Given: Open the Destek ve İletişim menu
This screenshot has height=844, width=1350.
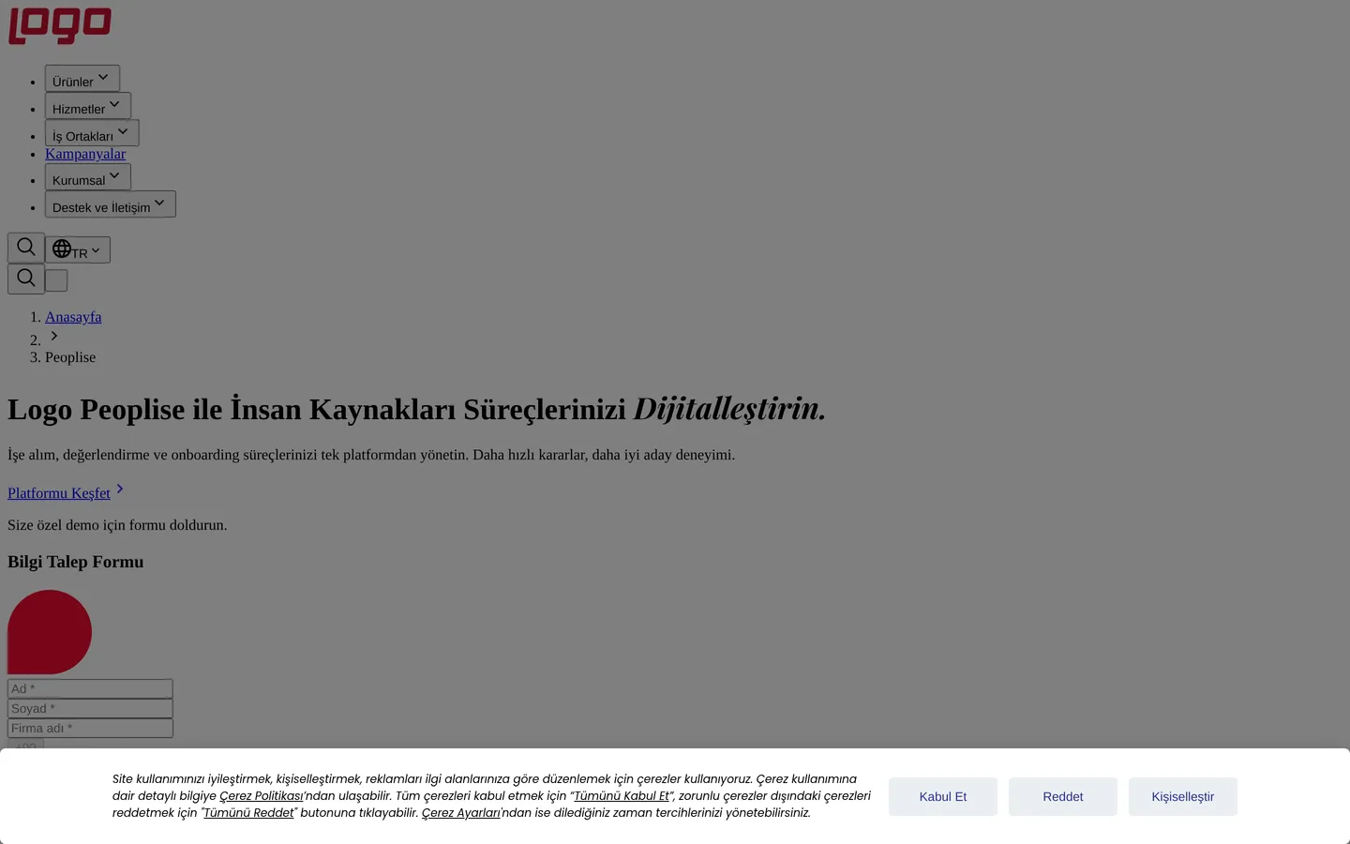Looking at the screenshot, I should pos(111,204).
